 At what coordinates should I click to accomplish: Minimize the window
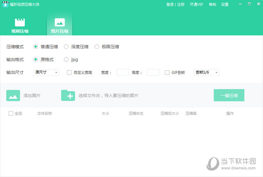click(240, 4)
